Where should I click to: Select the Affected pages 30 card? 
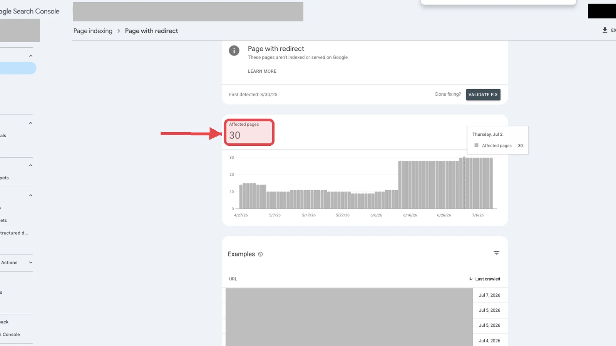[x=249, y=132]
